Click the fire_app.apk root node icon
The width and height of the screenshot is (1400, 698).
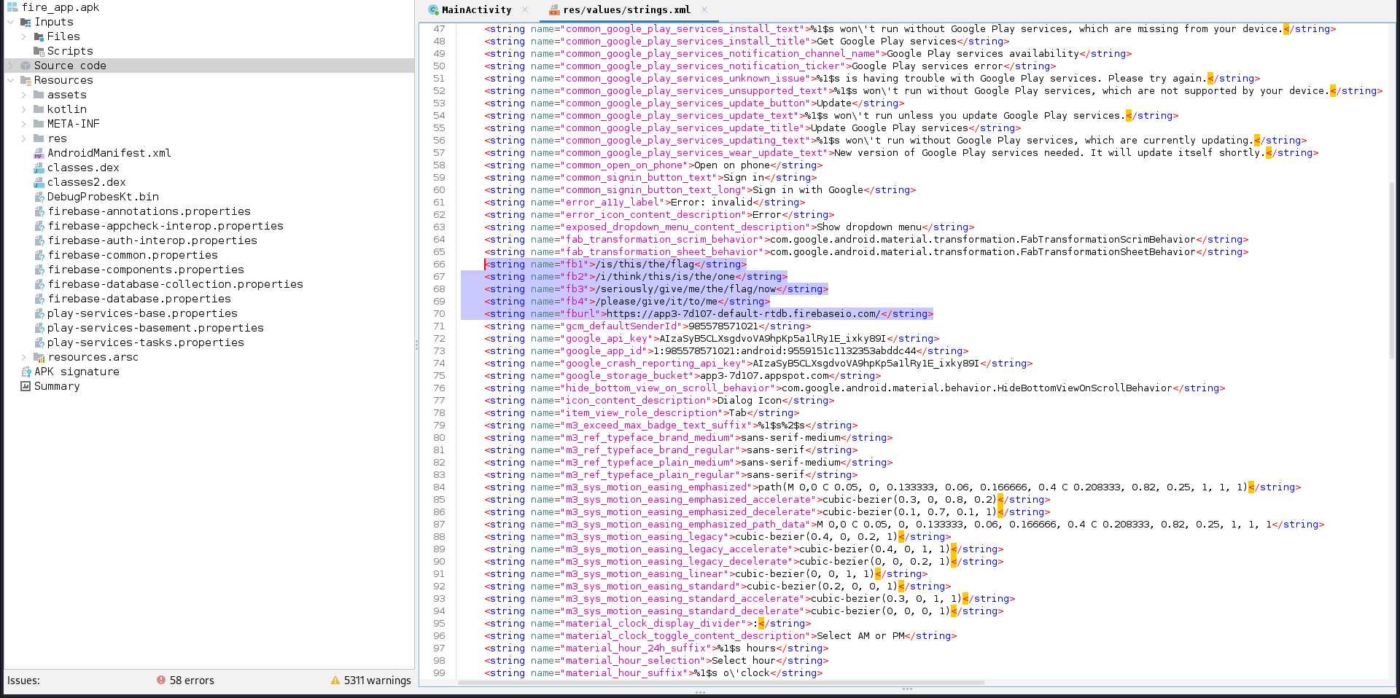(12, 7)
